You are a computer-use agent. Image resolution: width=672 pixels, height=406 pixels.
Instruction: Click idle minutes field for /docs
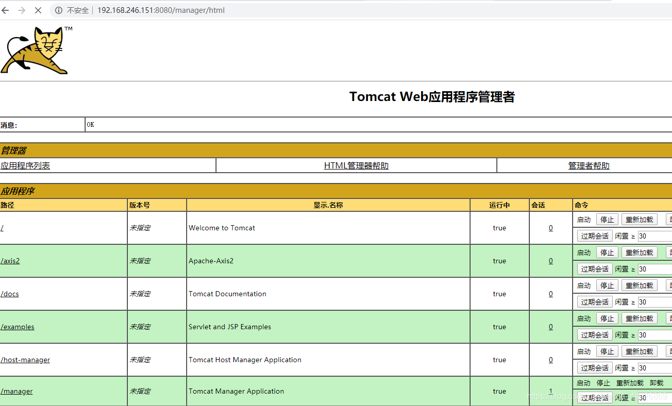point(655,302)
